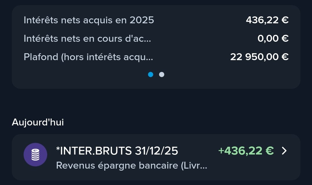Tap the "Aujourd'hui" section header
Screen dimensions: 312x185
[x=38, y=122]
